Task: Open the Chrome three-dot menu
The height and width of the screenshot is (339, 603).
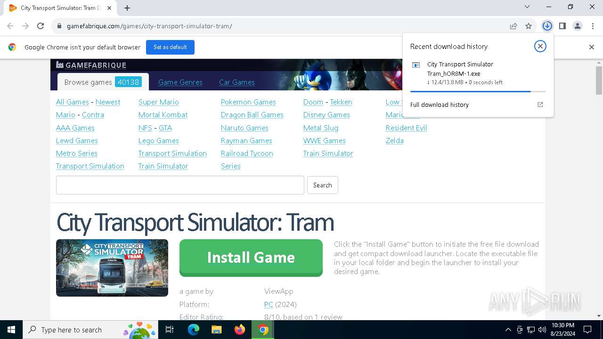Action: point(592,26)
